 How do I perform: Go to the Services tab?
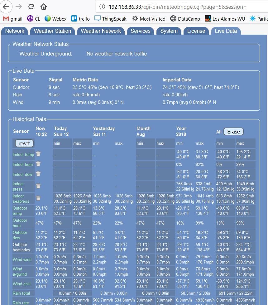[x=141, y=31]
